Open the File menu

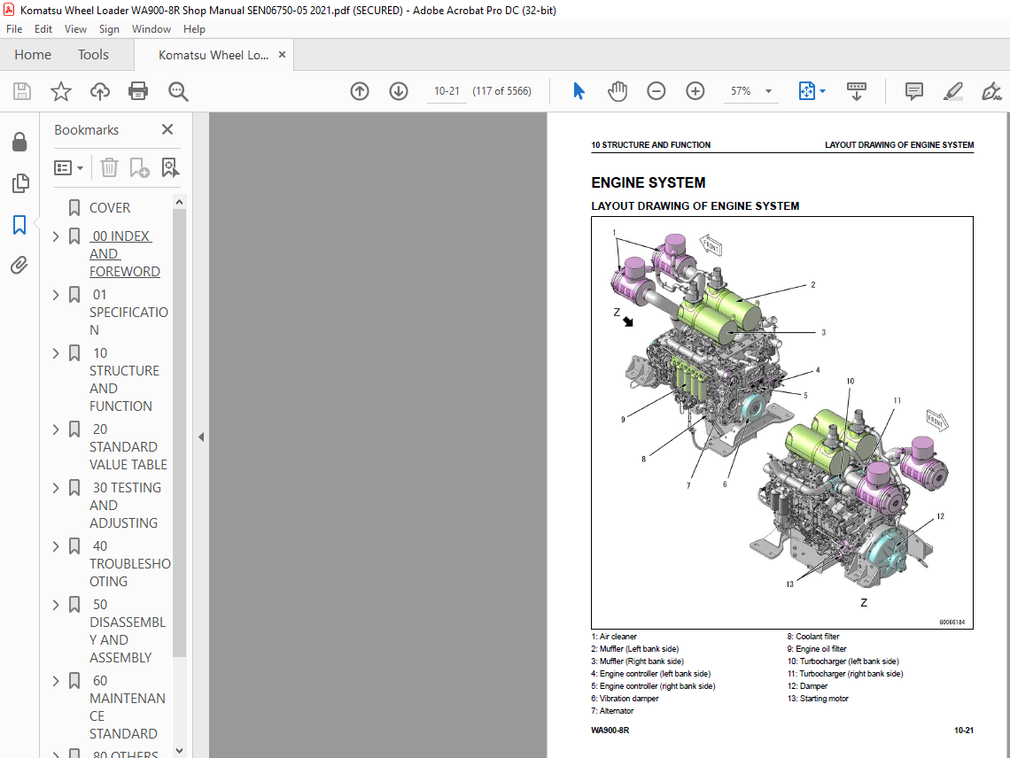click(x=14, y=29)
